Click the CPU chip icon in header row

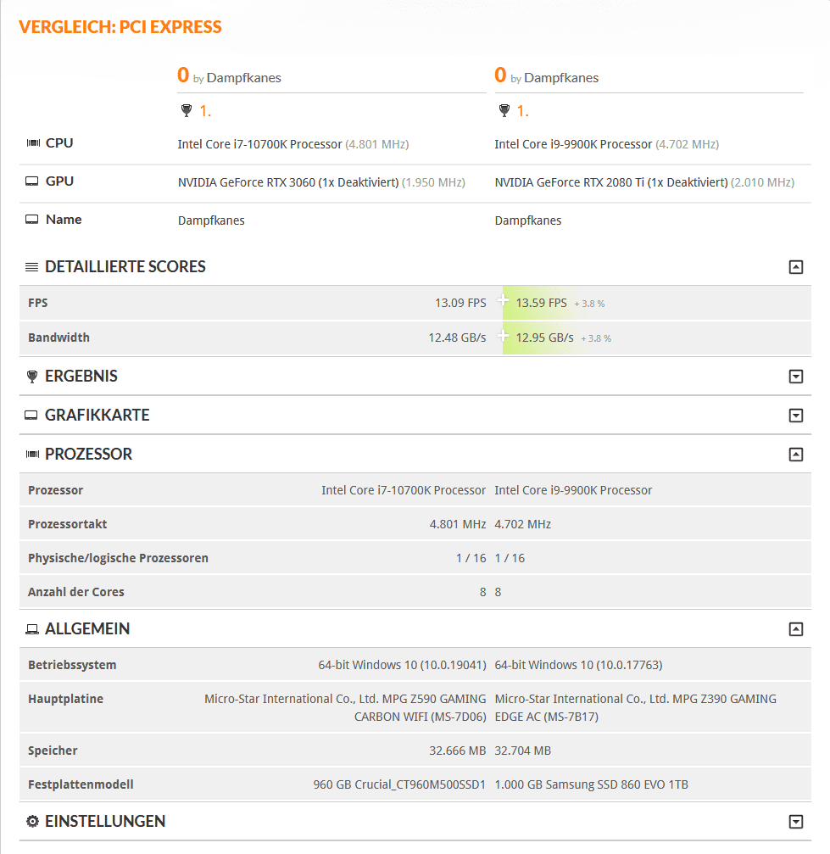click(33, 142)
